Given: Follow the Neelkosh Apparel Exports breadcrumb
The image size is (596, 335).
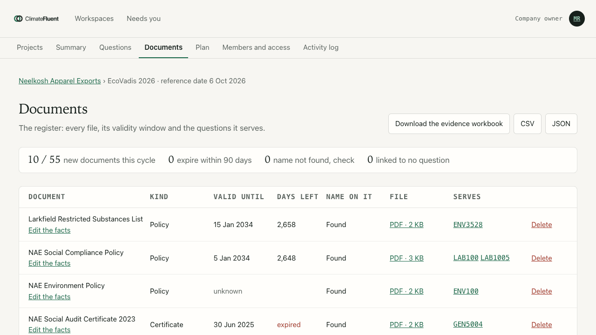Looking at the screenshot, I should [60, 81].
